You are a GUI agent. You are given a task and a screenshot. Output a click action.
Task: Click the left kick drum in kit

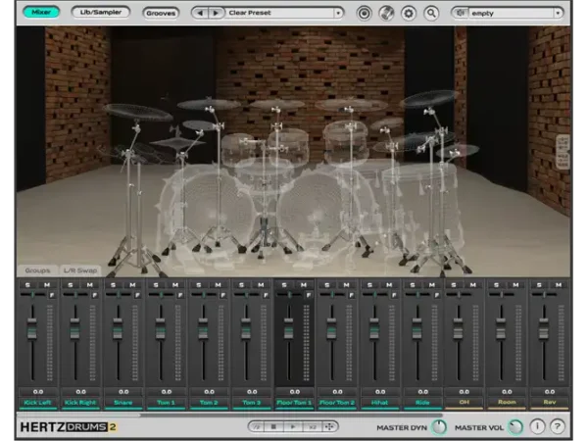pyautogui.click(x=211, y=210)
